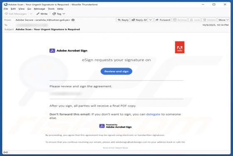
Task: Close the Thunderbird window
Action: [225, 5]
